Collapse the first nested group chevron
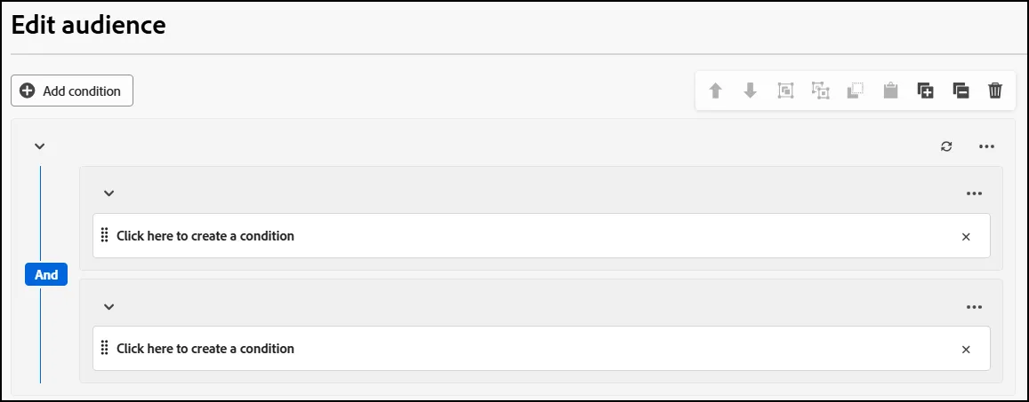This screenshot has width=1029, height=402. tap(109, 193)
